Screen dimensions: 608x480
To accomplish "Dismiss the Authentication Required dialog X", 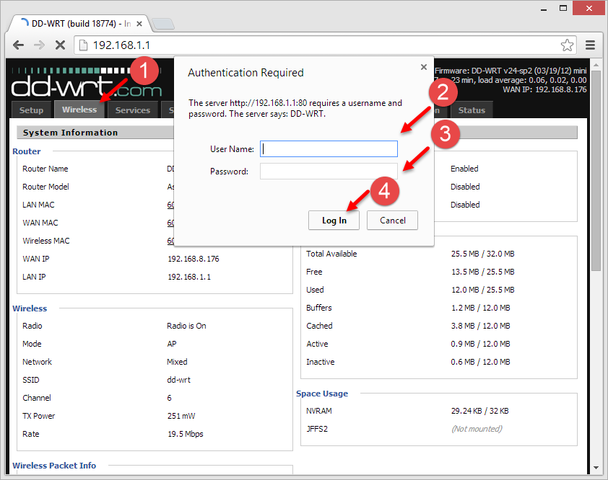I will [x=423, y=67].
